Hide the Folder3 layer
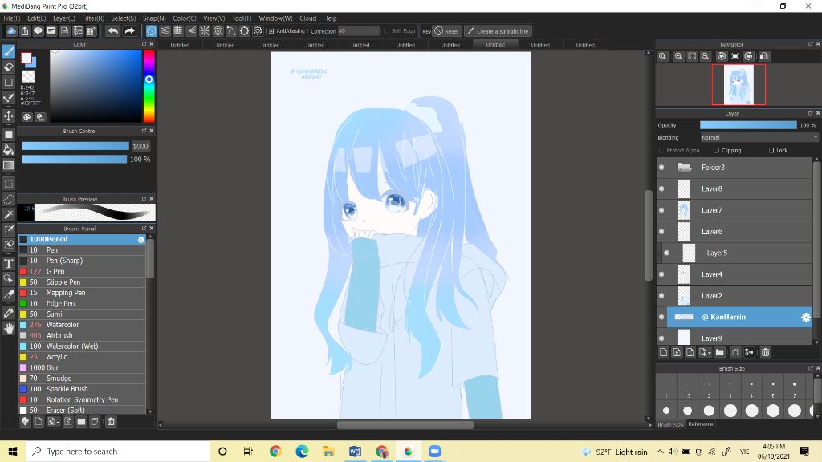The width and height of the screenshot is (822, 462). click(661, 168)
